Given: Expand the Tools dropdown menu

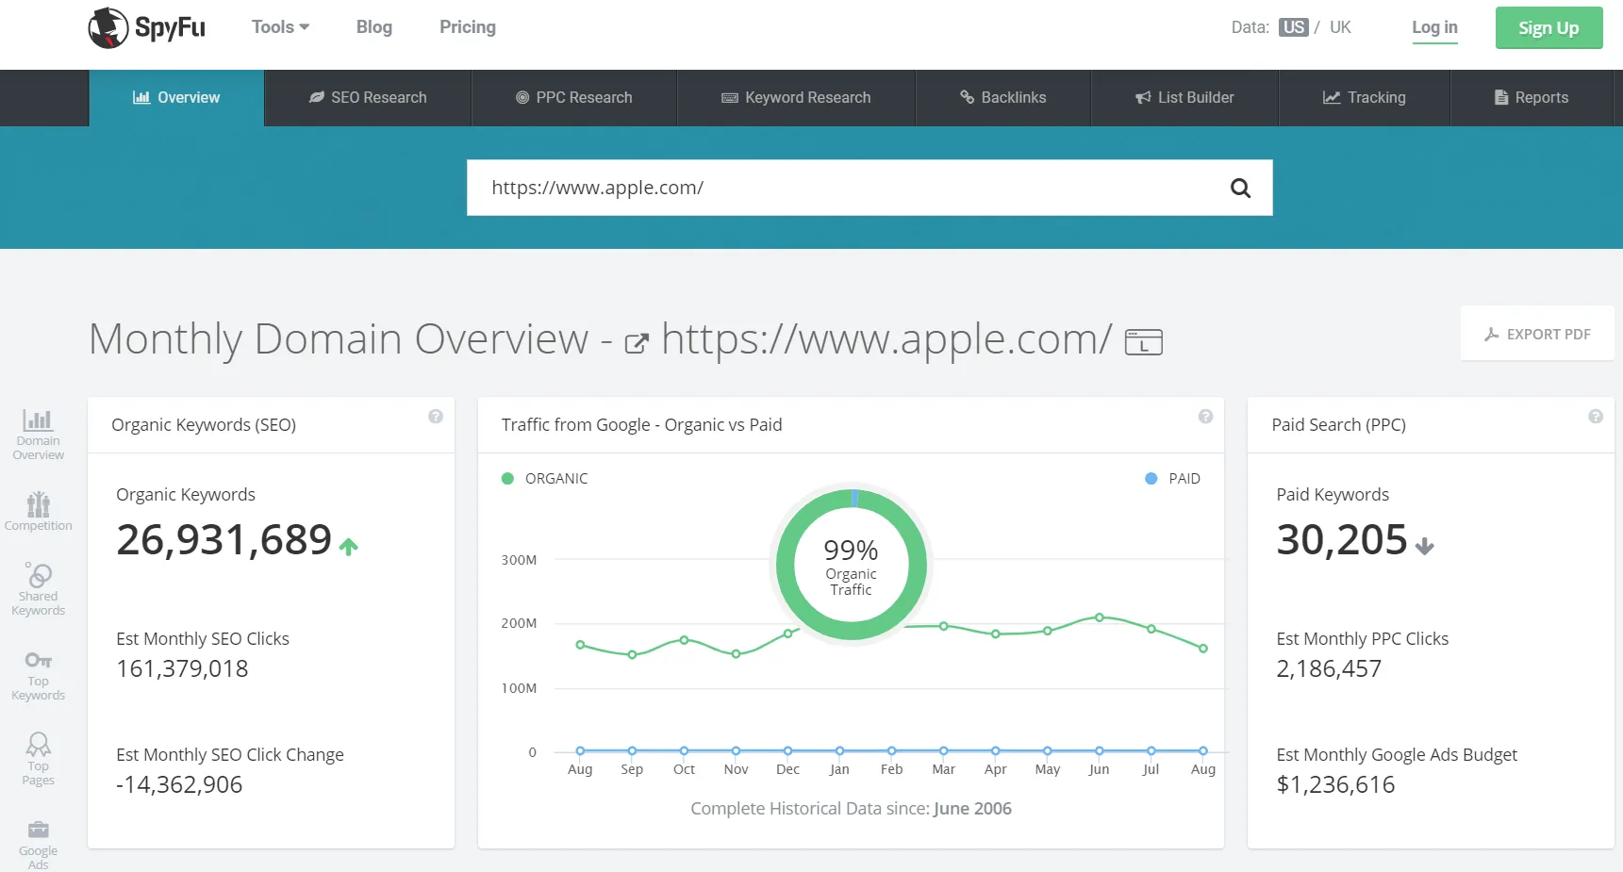Looking at the screenshot, I should pos(280,27).
